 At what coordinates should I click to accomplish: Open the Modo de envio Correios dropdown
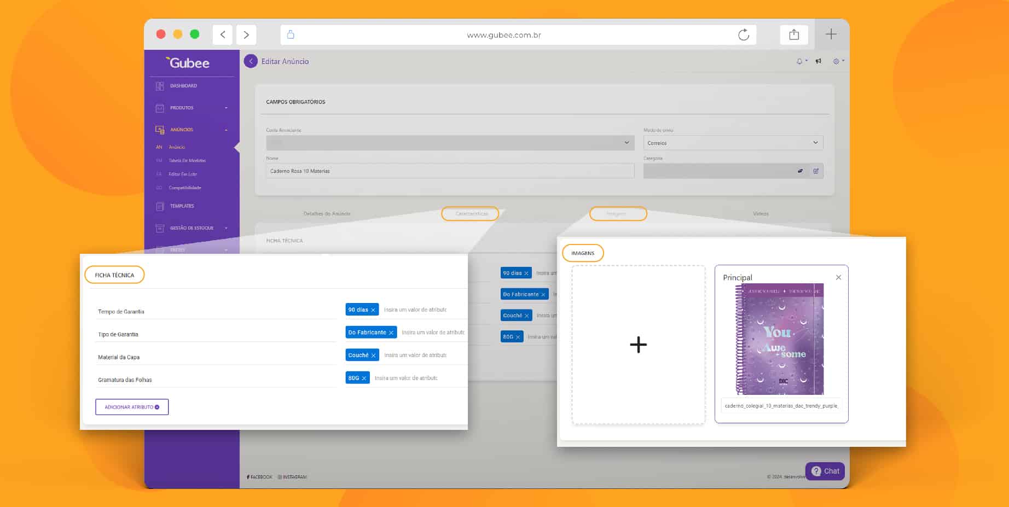[x=733, y=143]
